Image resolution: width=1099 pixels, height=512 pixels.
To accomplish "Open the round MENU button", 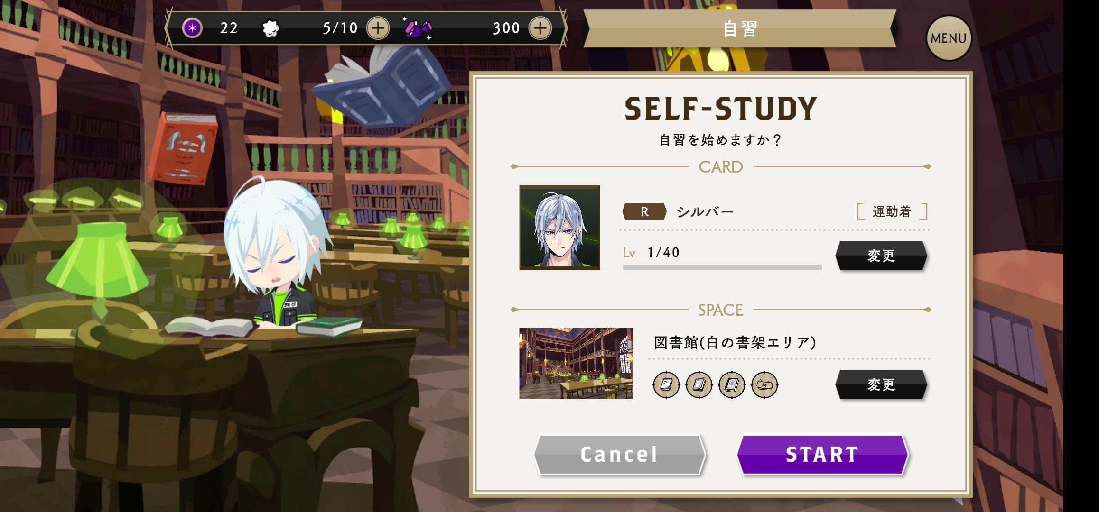I will click(x=949, y=38).
